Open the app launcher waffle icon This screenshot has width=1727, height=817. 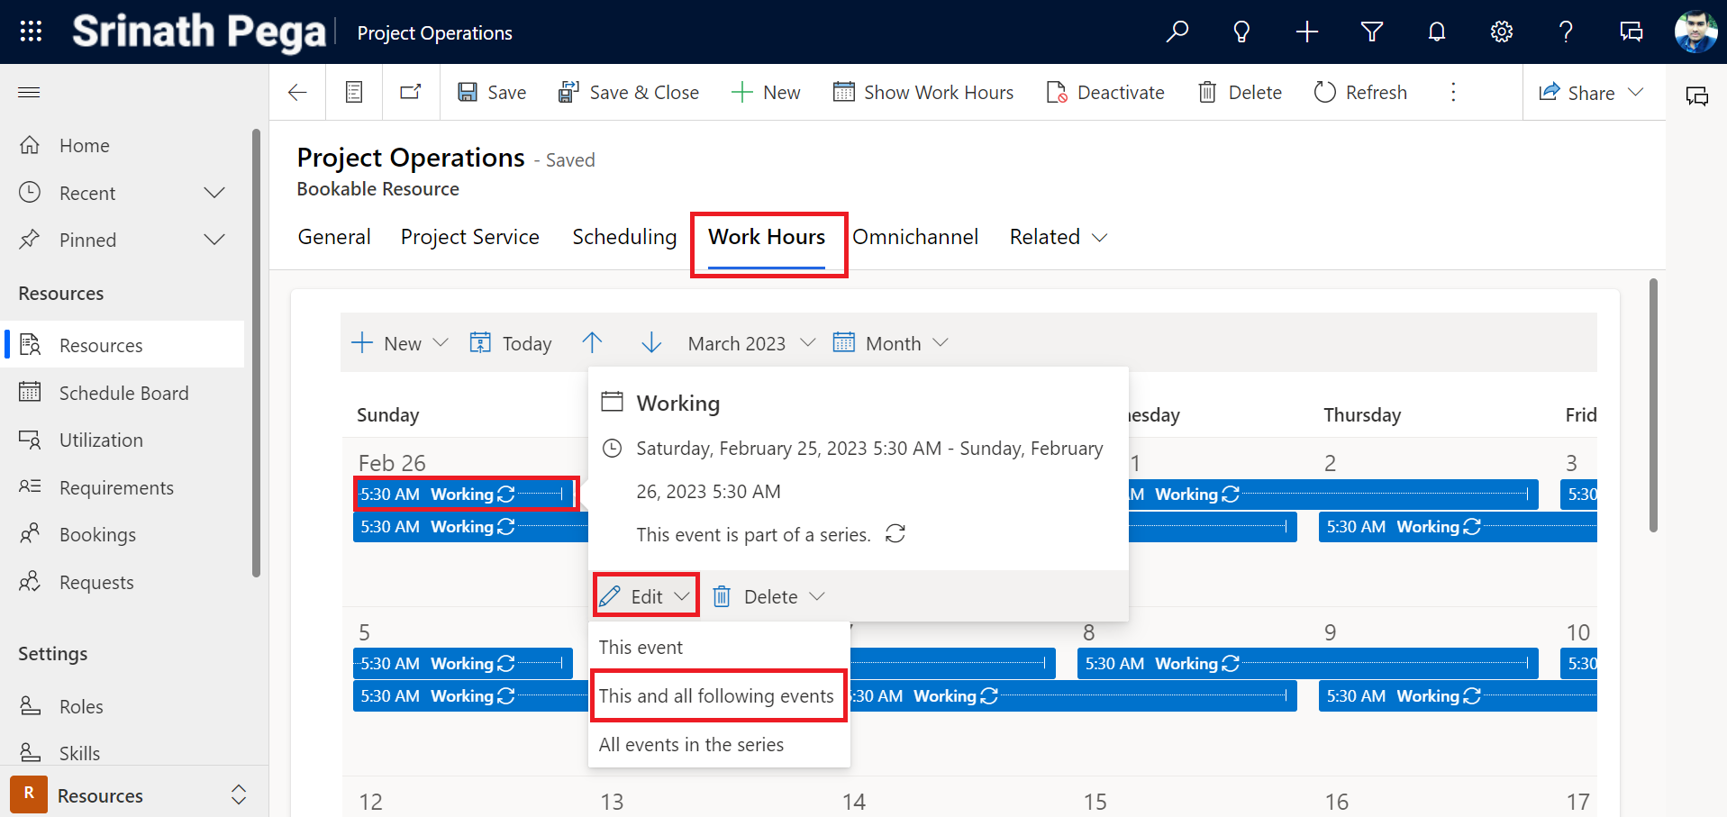click(x=31, y=32)
